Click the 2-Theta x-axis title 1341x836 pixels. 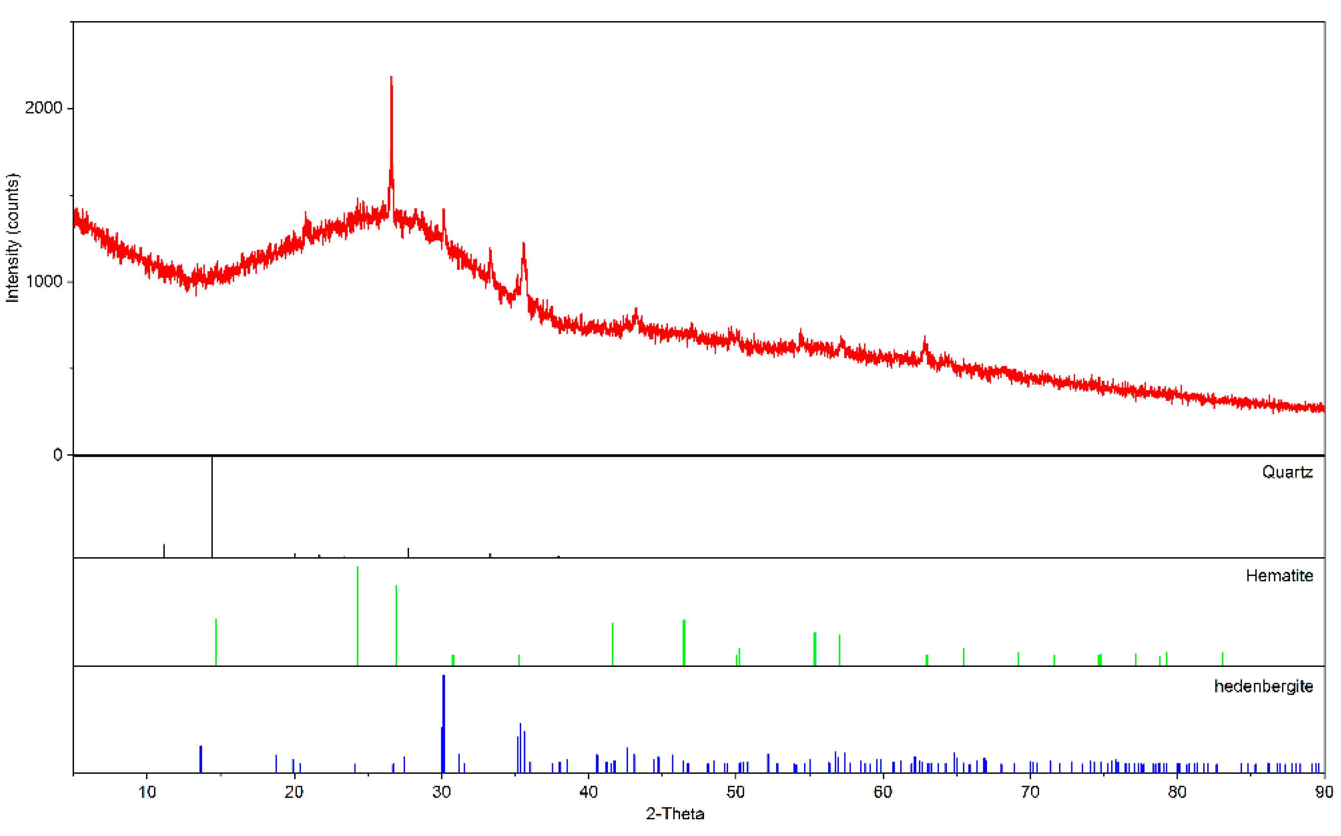(x=675, y=814)
